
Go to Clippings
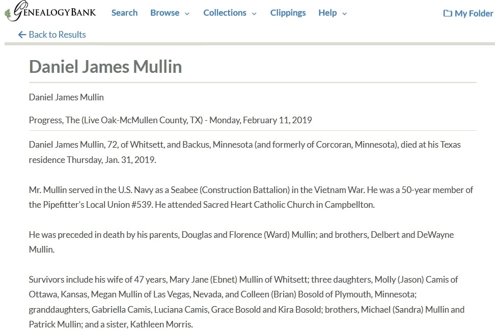click(288, 13)
